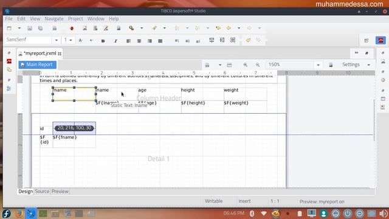Click the Save icon in the toolbar
Screen dimensions: 389x219
coord(30,29)
